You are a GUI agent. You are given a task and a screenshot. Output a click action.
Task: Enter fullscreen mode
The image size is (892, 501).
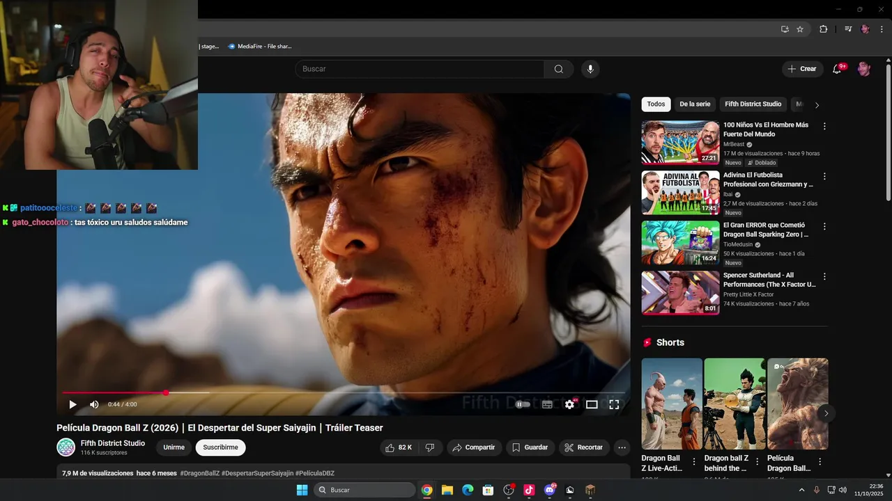[614, 404]
